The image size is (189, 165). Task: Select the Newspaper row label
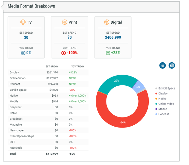[17, 130]
